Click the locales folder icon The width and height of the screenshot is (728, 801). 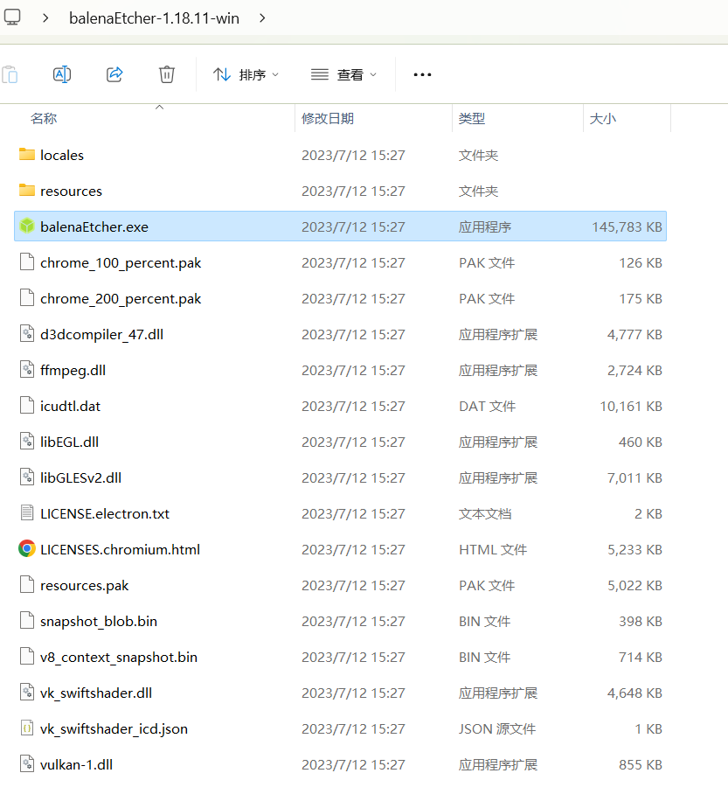[x=27, y=155]
